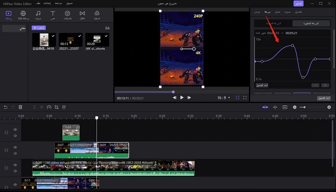Screen dimensions: 336x192
Task: Click the Redo arrow in timeline toolbar
Action: [x=13, y=107]
